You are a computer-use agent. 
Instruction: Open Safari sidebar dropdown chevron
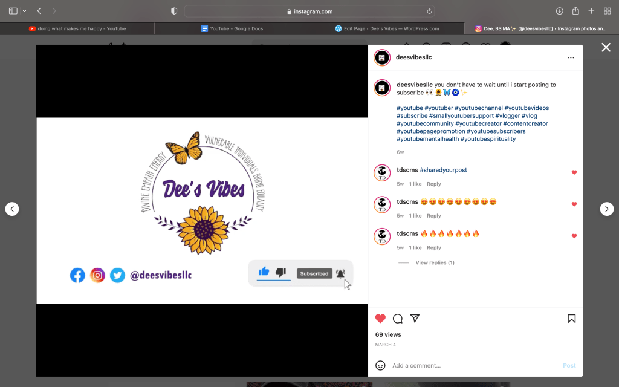point(24,11)
